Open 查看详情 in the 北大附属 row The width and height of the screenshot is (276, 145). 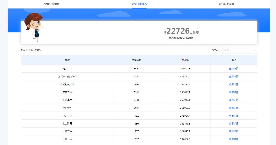[x=234, y=123]
